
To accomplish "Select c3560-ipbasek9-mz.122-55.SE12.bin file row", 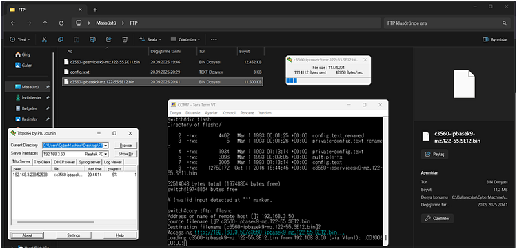I will (x=163, y=82).
